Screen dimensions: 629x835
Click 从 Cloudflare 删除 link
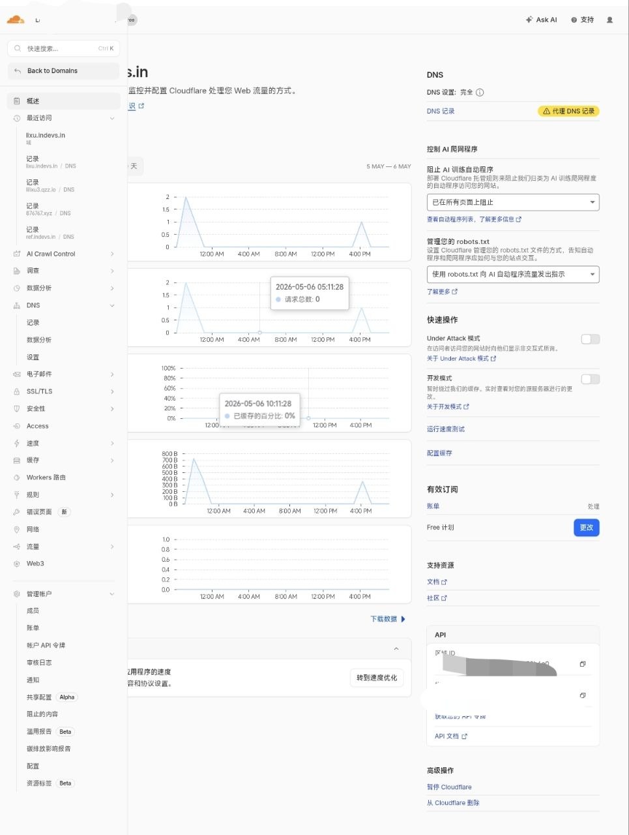tap(453, 803)
